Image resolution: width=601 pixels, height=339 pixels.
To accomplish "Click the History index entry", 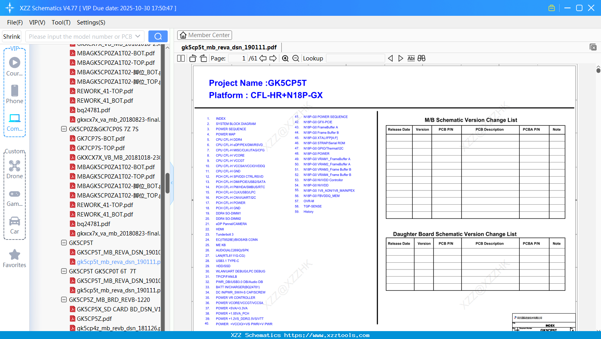I will tap(308, 212).
